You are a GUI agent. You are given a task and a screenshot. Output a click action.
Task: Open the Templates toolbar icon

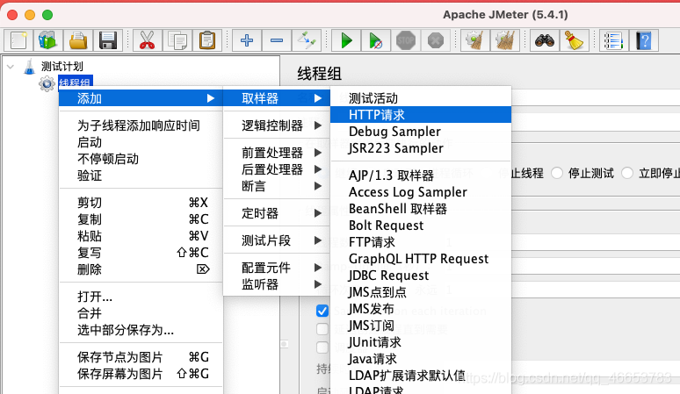coord(47,40)
